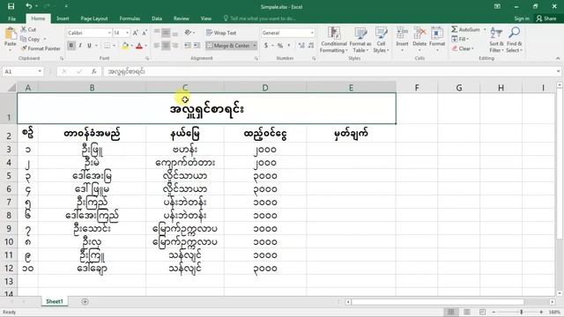The height and width of the screenshot is (317, 564).
Task: Open Conditional Formatting menu
Action: tap(334, 40)
